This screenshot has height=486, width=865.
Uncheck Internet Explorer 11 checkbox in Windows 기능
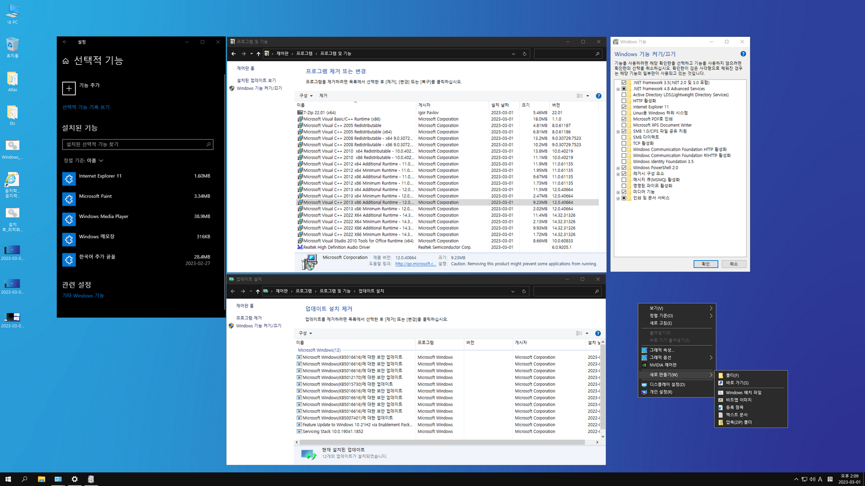pyautogui.click(x=624, y=107)
